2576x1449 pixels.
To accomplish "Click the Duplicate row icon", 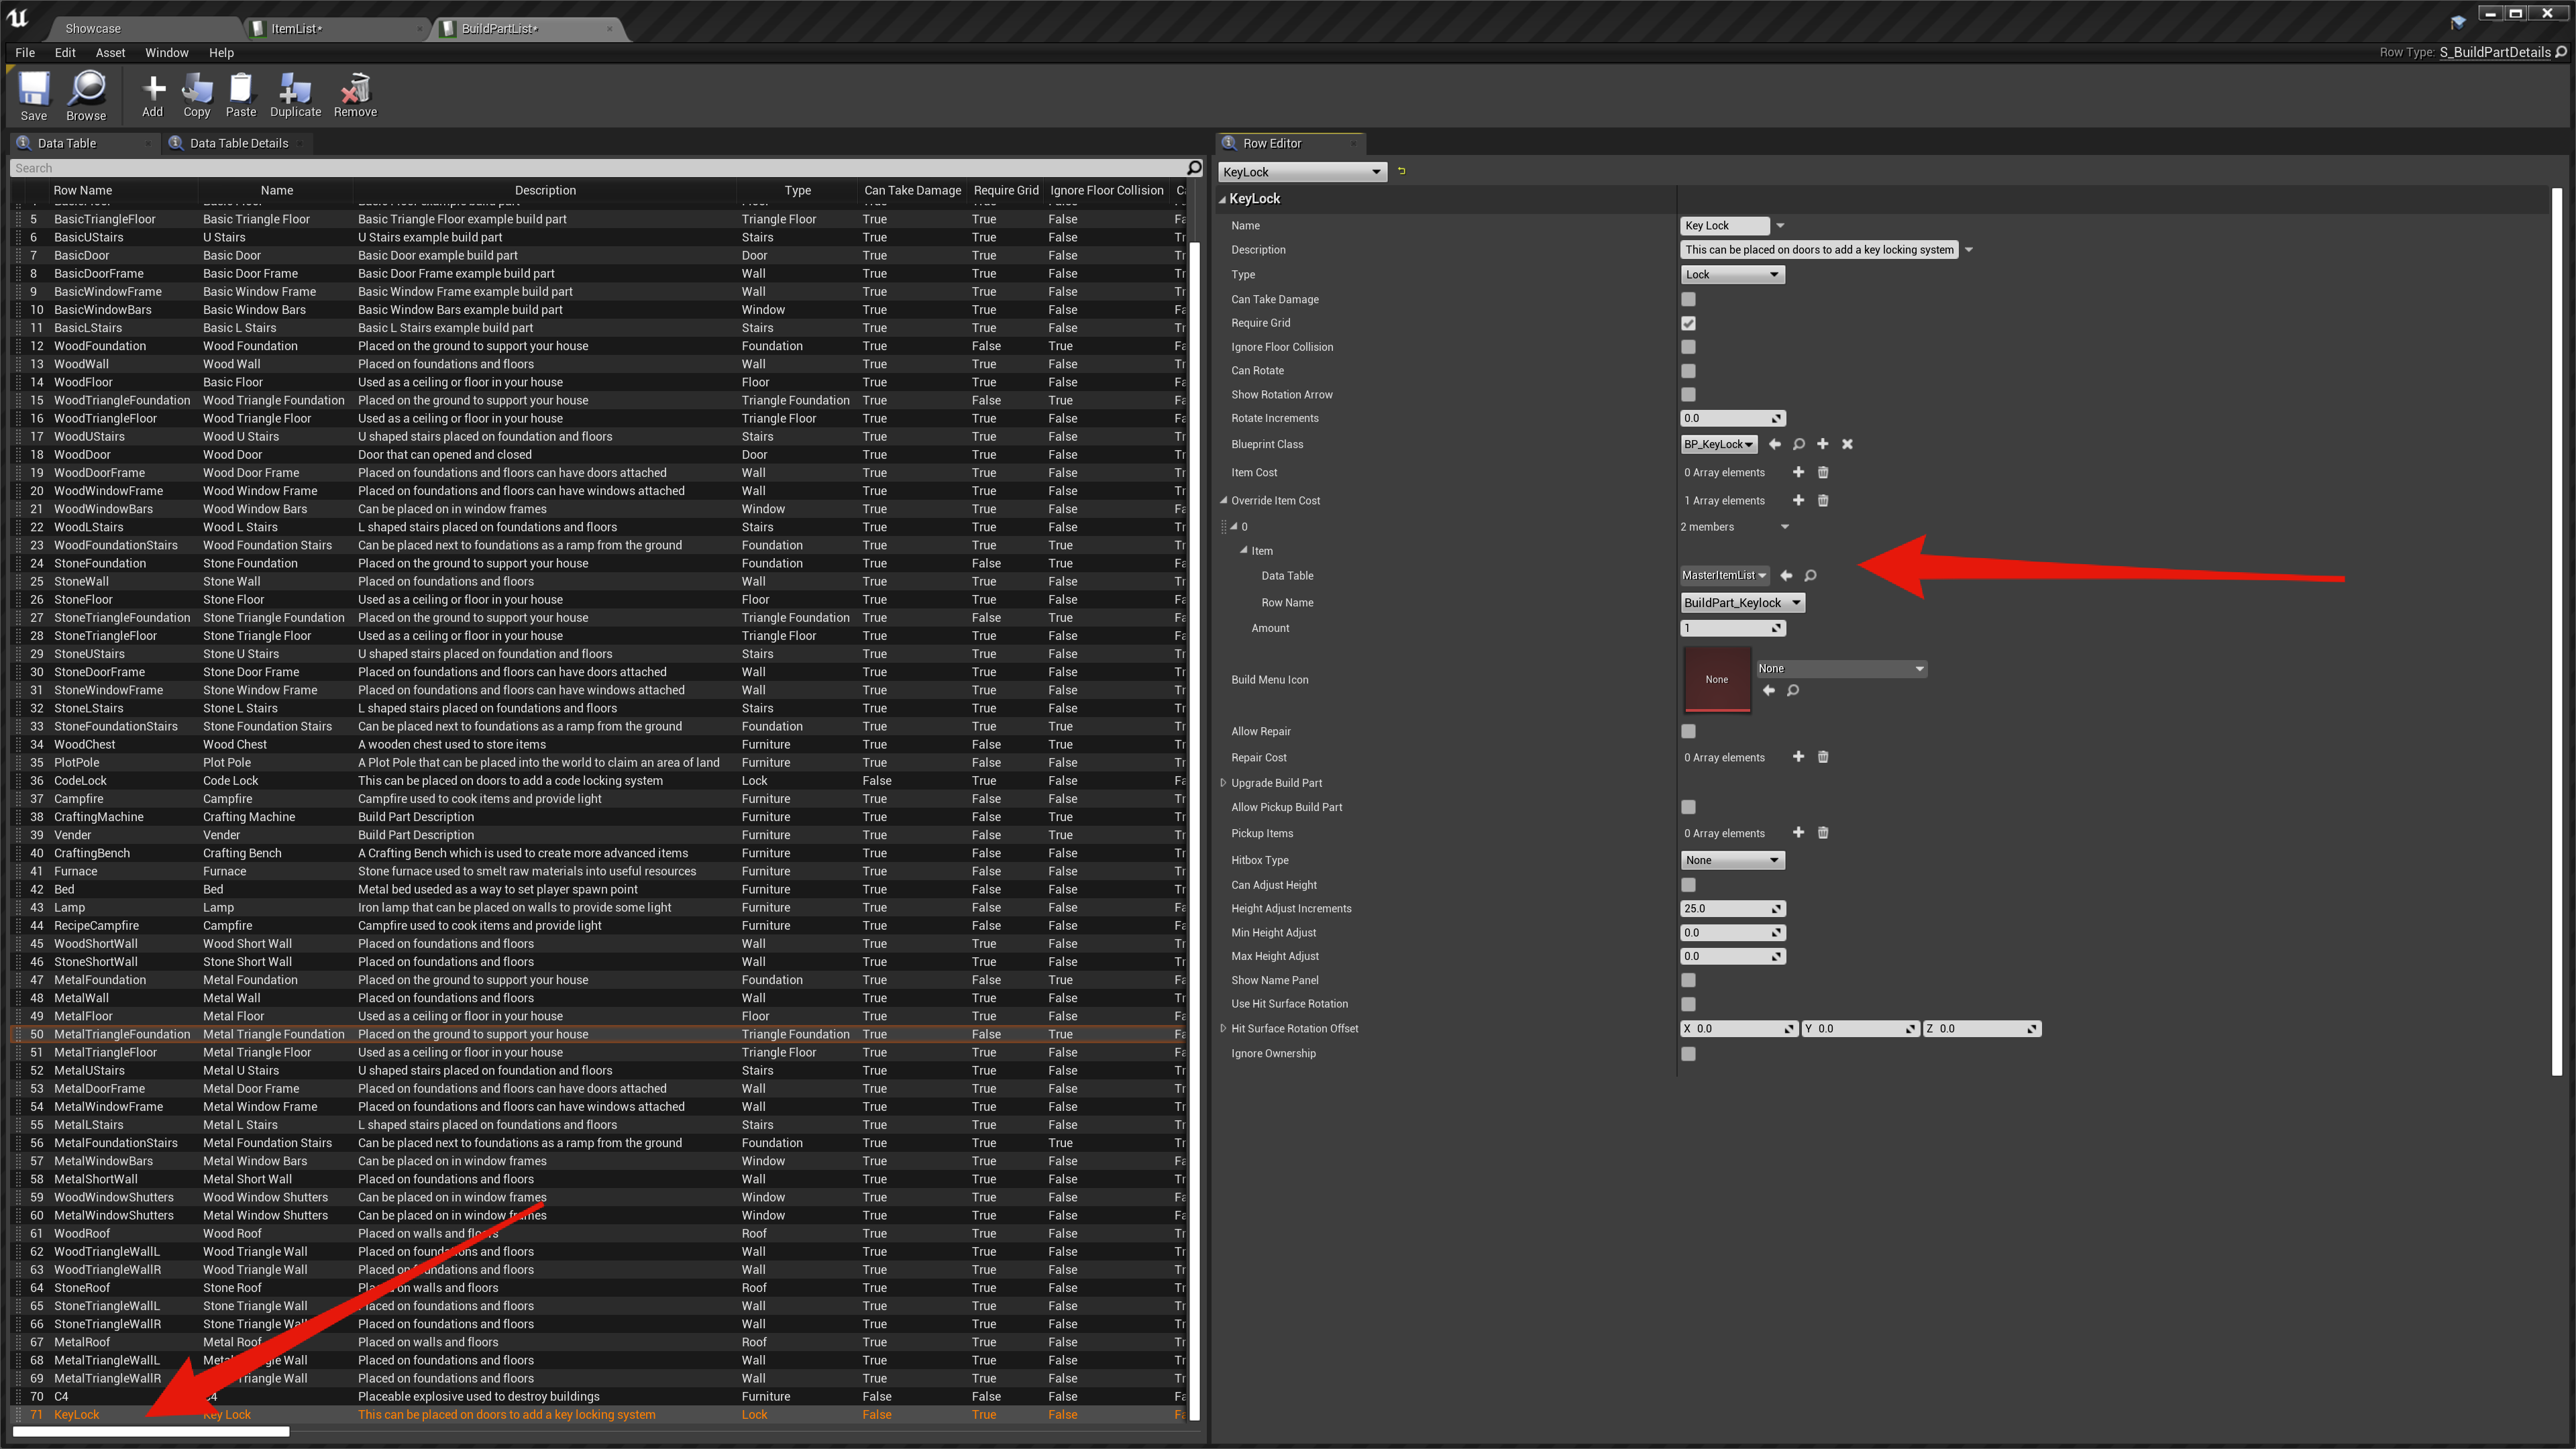I will [295, 90].
